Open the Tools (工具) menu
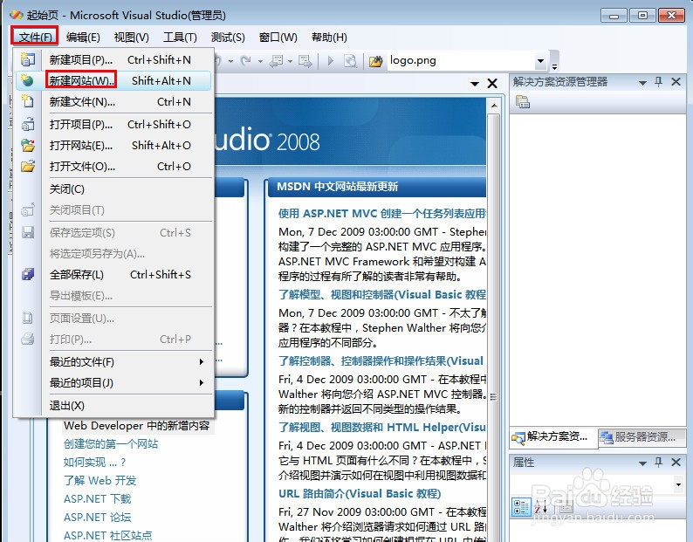Image resolution: width=693 pixels, height=542 pixels. pos(180,38)
